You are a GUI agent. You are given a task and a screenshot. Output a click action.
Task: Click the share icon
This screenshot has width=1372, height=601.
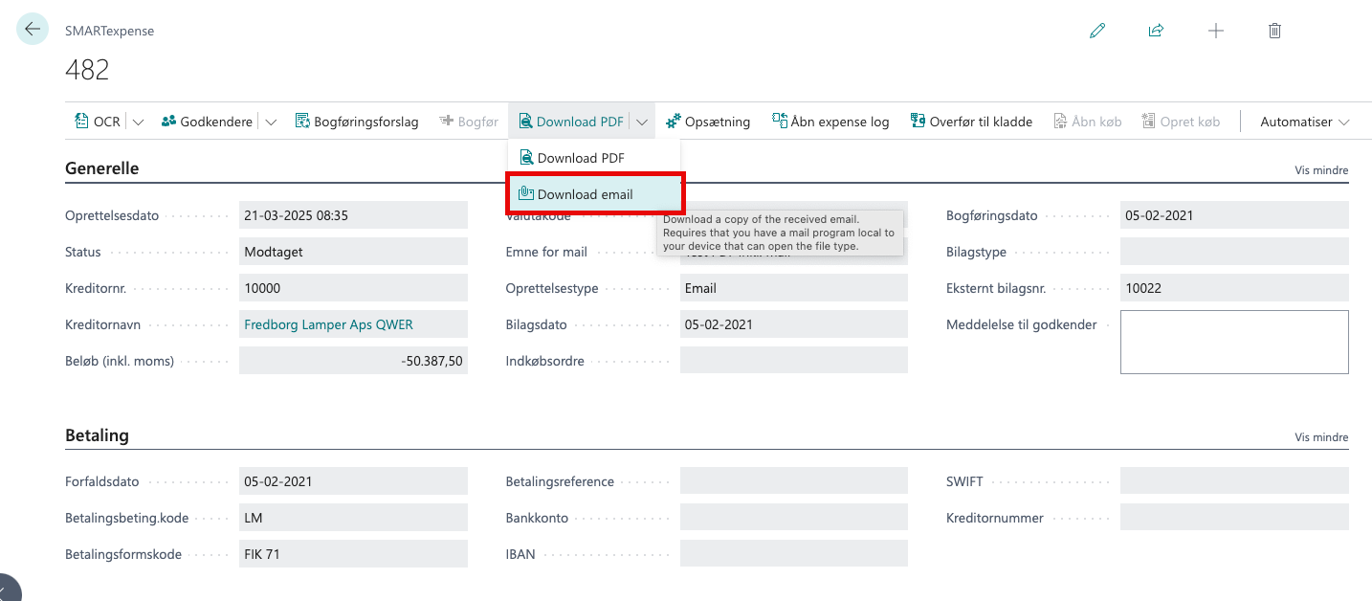(1156, 31)
